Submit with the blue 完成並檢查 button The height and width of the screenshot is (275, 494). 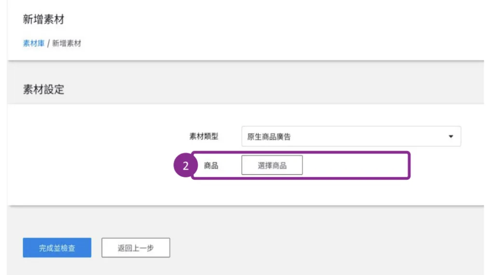click(x=57, y=248)
